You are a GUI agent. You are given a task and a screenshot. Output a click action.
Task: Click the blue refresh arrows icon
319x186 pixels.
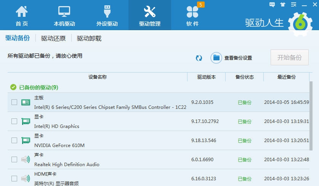coord(199,58)
